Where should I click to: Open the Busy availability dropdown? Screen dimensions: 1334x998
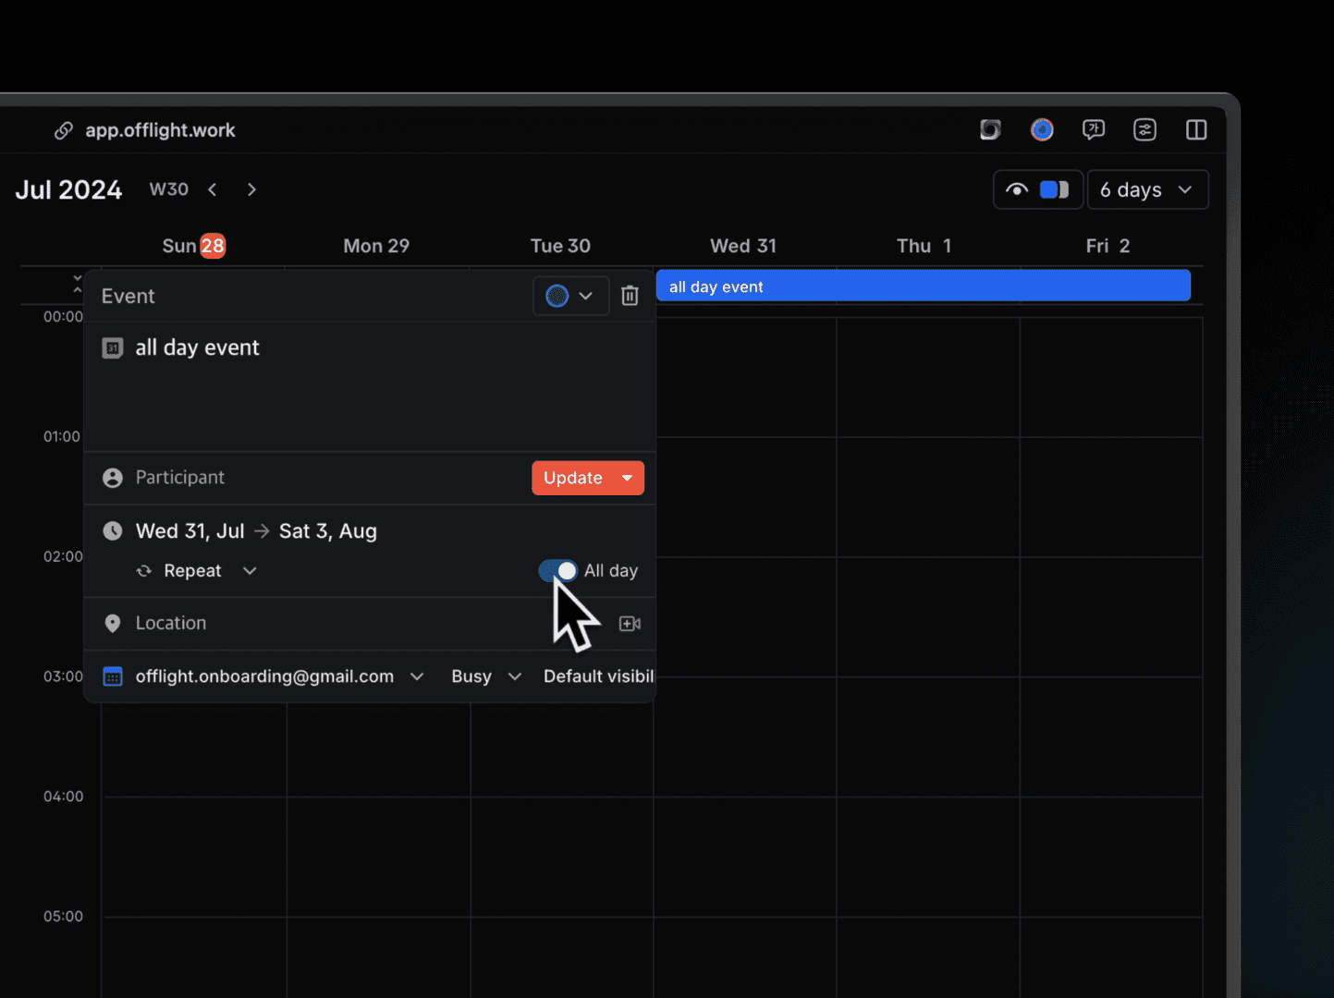486,676
